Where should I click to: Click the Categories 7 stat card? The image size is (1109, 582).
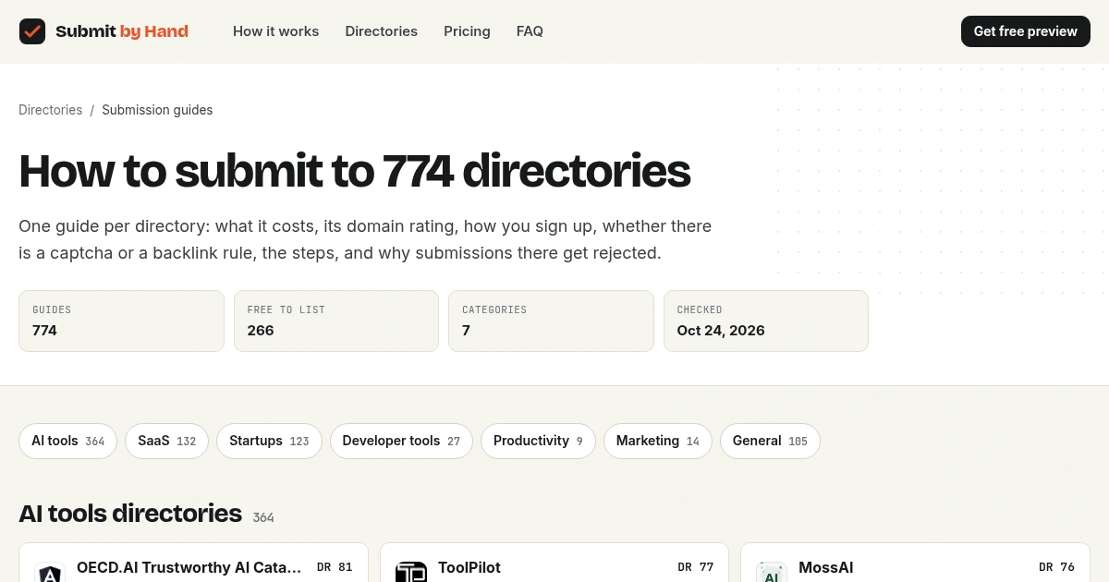click(551, 321)
